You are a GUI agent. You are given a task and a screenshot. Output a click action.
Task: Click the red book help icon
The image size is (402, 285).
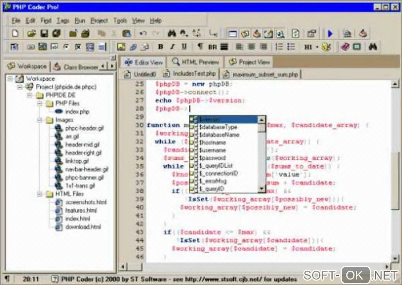[345, 47]
